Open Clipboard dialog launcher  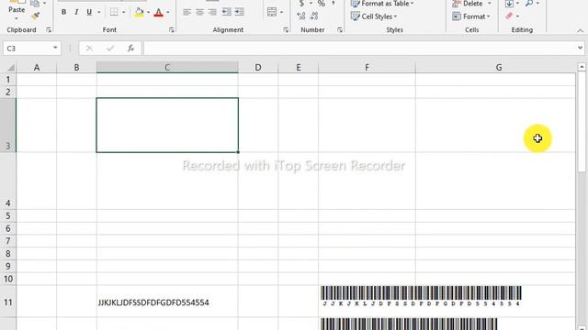point(49,30)
